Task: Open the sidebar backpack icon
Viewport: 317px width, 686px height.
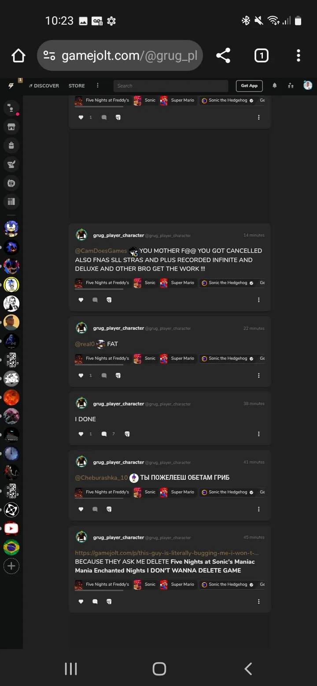Action: click(11, 145)
